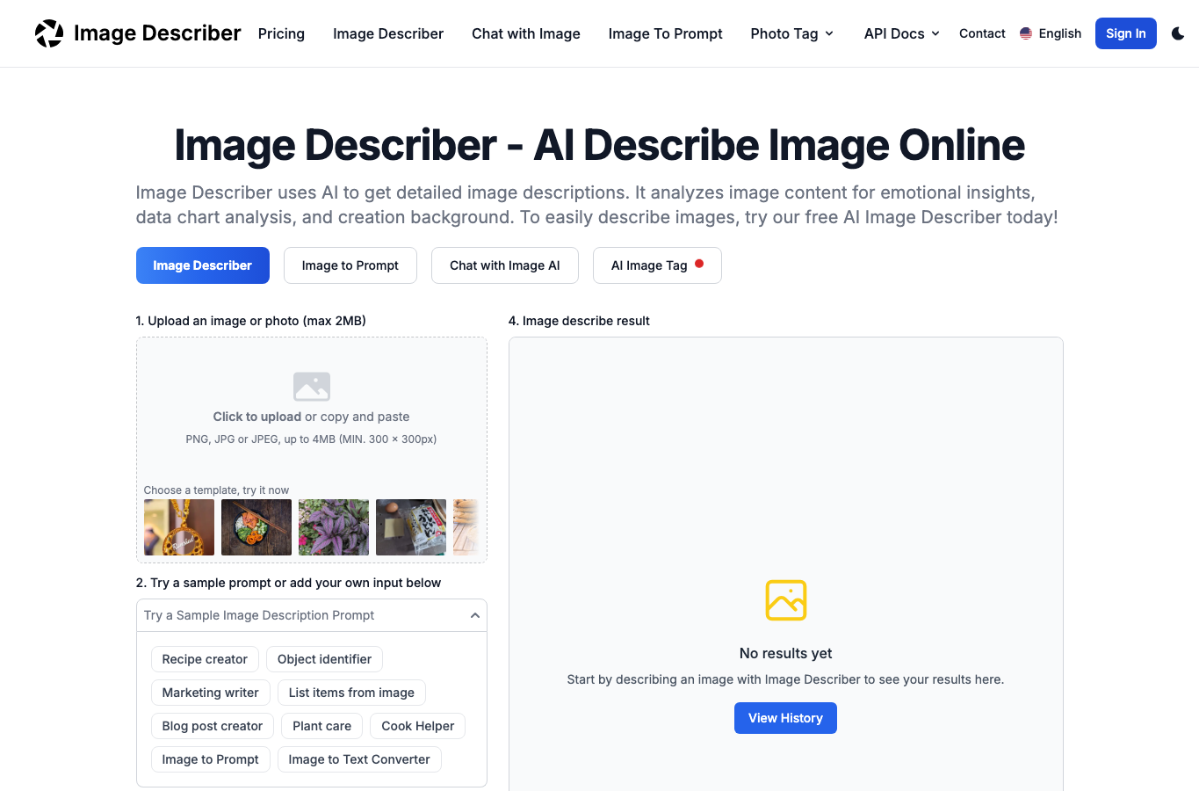Click the Click to upload area text
The width and height of the screenshot is (1199, 791).
click(311, 417)
